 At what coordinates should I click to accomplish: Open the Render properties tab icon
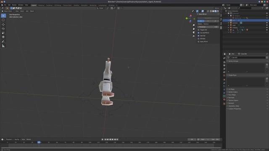point(224,62)
